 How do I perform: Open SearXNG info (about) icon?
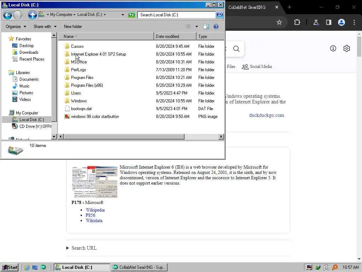click(x=333, y=48)
